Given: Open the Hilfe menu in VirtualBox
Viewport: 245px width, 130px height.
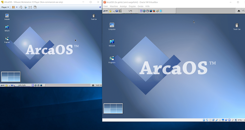Looking at the screenshot, I should click(147, 6).
